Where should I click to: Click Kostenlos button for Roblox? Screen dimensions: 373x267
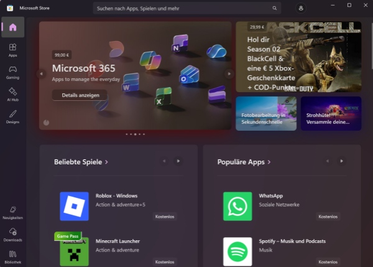[x=165, y=217]
